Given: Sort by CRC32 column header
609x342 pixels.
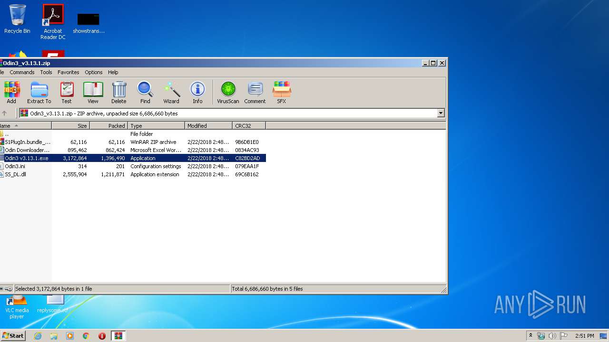Looking at the screenshot, I should pos(249,126).
